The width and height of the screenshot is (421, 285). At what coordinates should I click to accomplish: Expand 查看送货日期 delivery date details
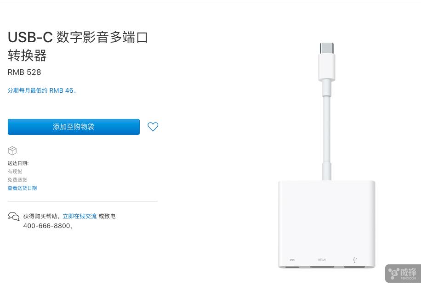pos(22,188)
